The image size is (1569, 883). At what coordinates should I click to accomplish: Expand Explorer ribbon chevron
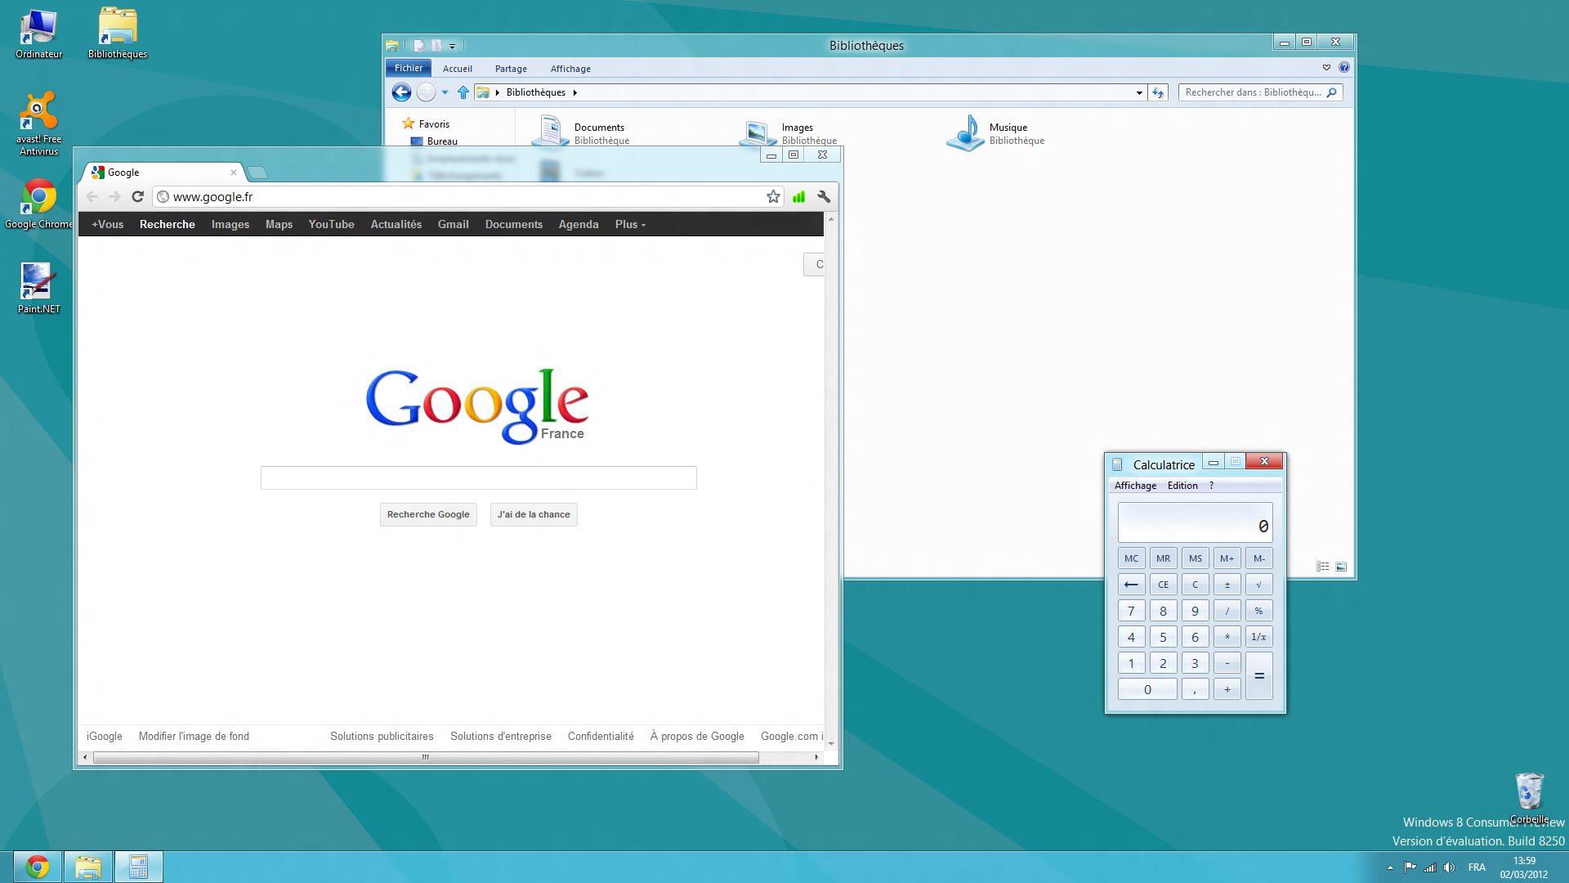point(1326,67)
